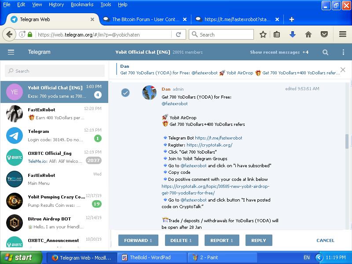
Task: Open the https://t.me/fastexrobot link
Action: (x=218, y=138)
